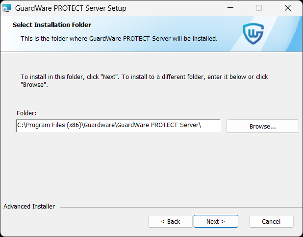Click the "Select Installation Folder" heading
303x237 pixels.
click(52, 25)
